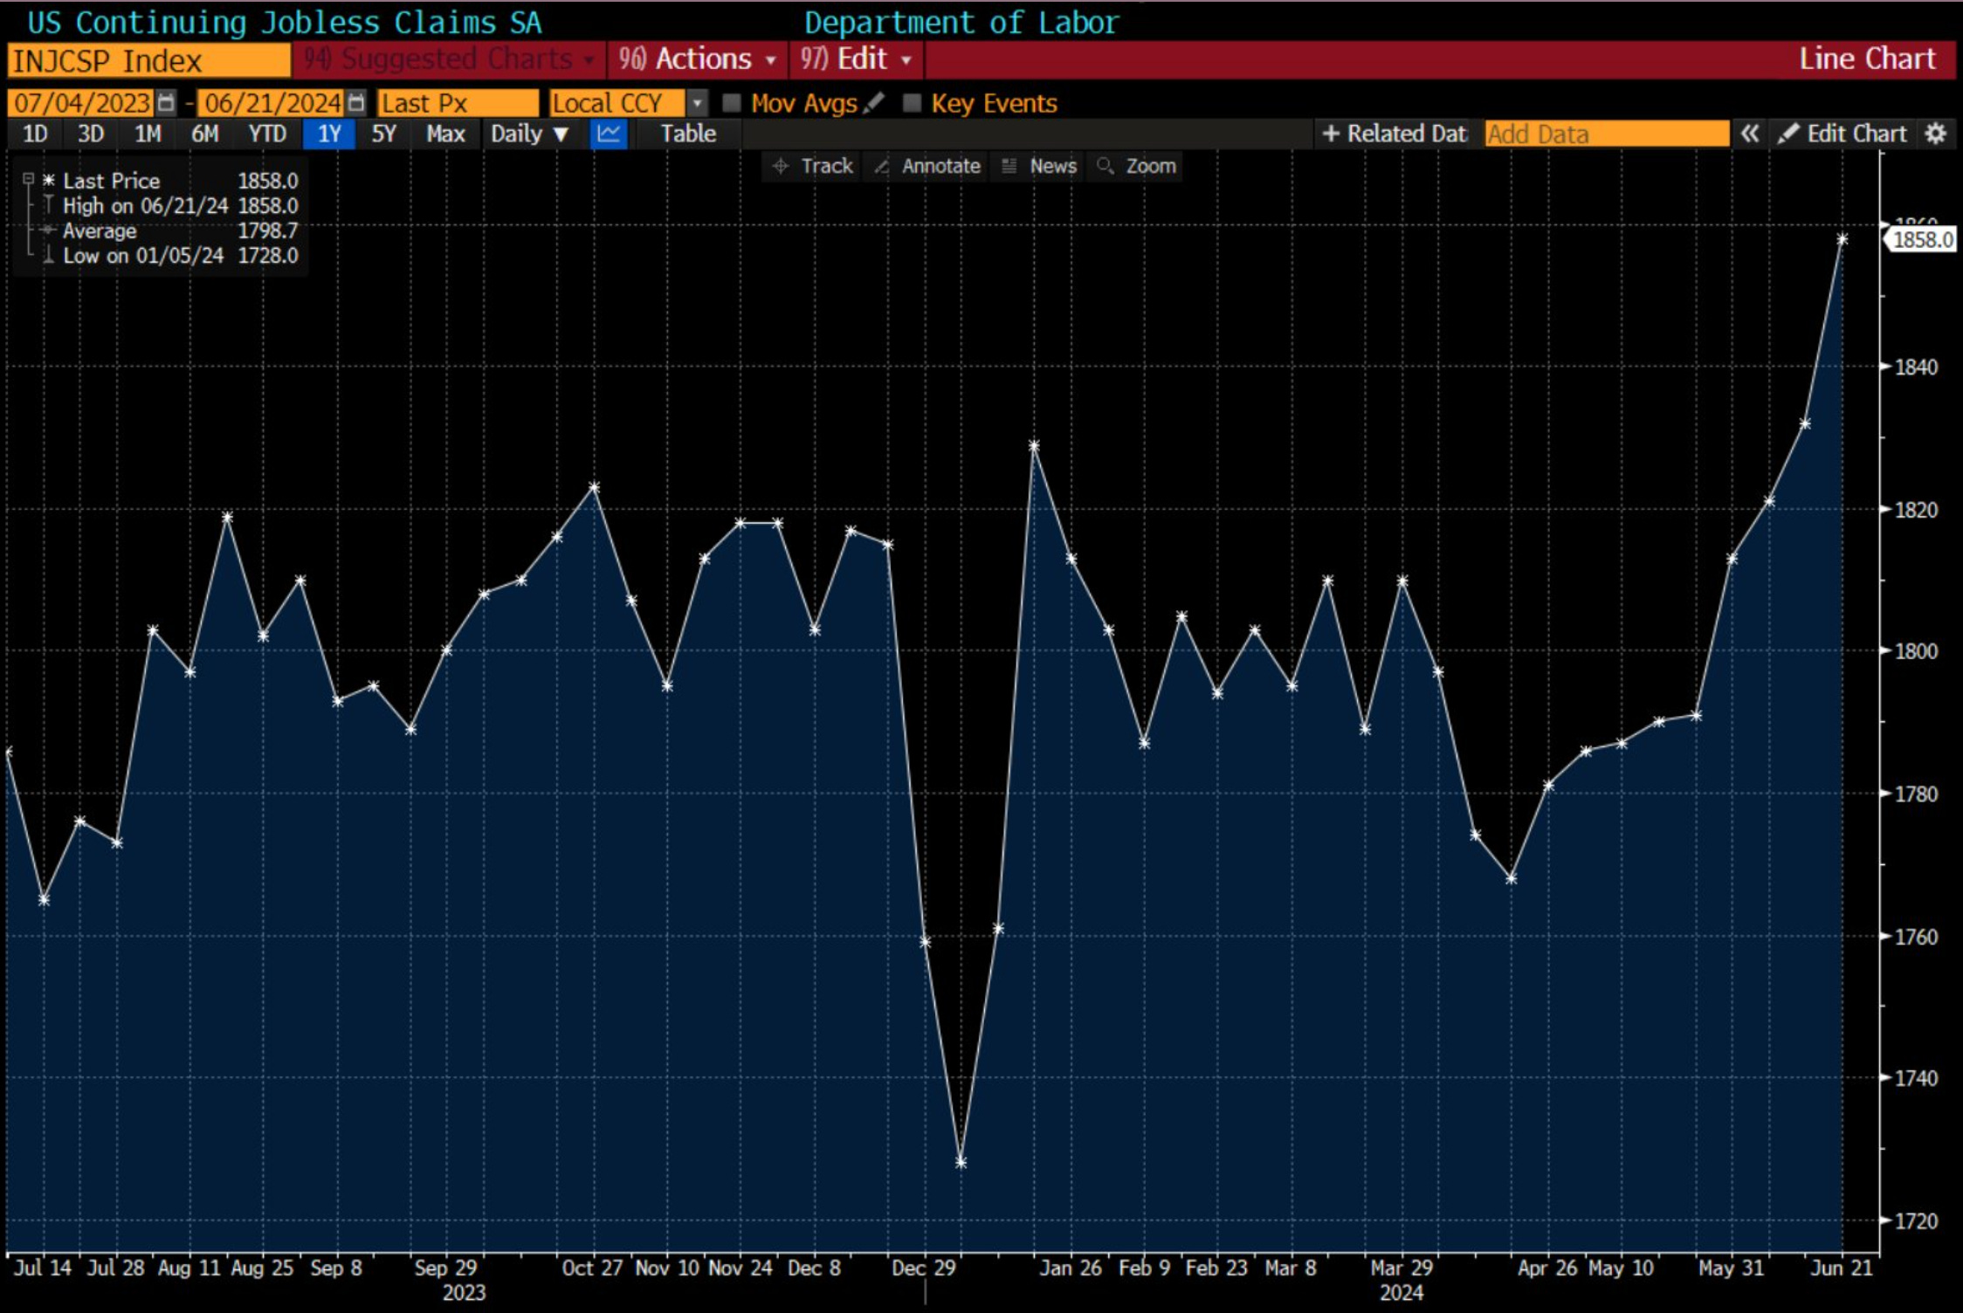
Task: Expand the Local CCY currency dropdown
Action: [x=697, y=103]
